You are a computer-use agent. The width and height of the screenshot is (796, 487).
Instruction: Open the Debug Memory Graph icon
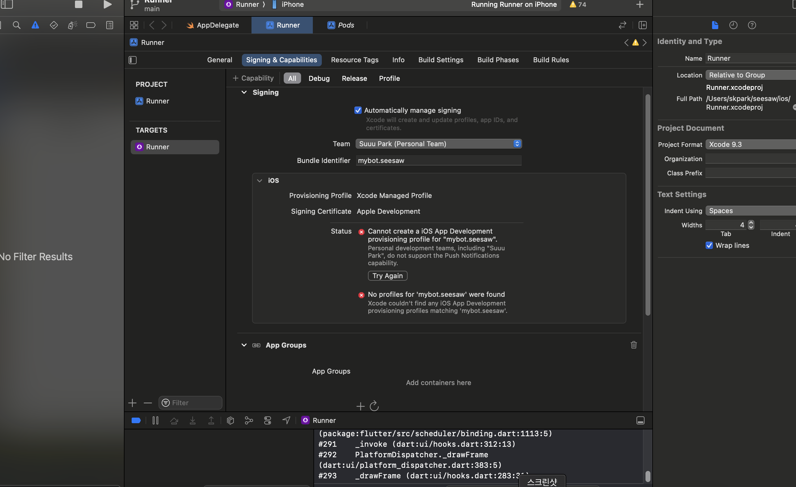tap(249, 420)
